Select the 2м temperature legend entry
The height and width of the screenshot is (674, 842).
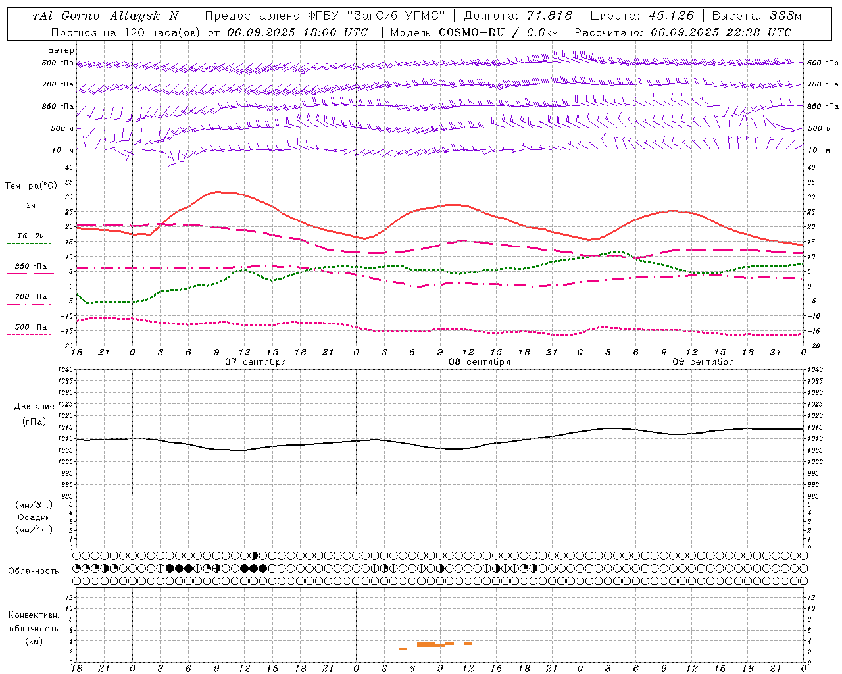(x=30, y=206)
